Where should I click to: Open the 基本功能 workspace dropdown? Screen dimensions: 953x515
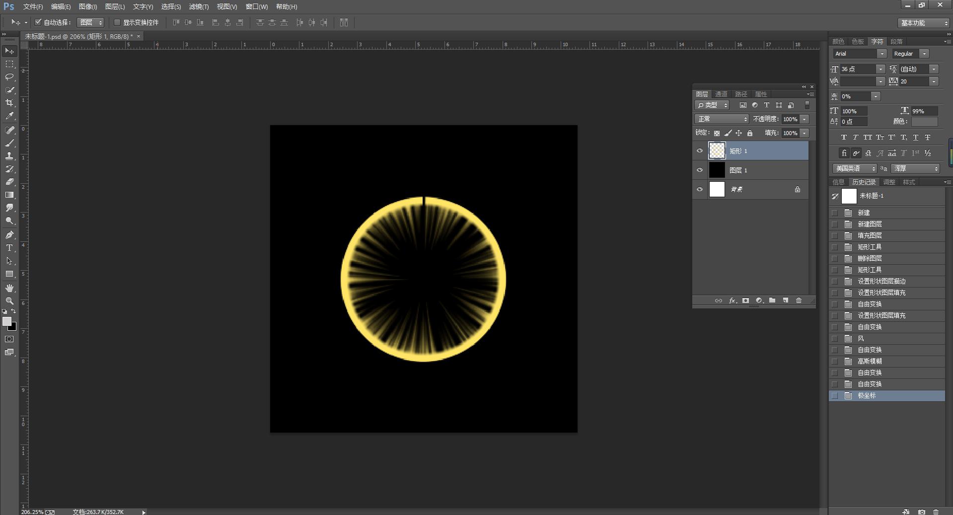coord(923,23)
